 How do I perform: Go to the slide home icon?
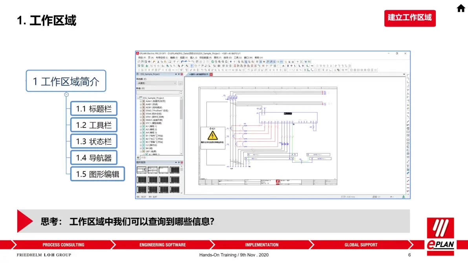[461, 8]
